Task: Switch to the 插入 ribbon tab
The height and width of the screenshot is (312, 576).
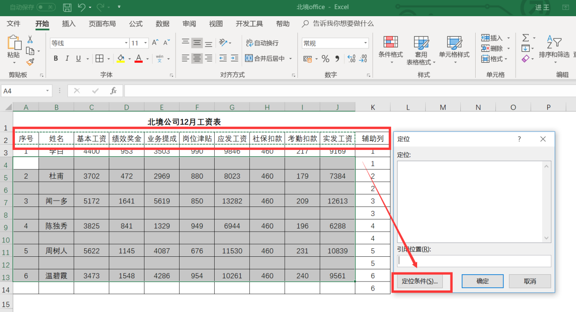Action: tap(69, 24)
